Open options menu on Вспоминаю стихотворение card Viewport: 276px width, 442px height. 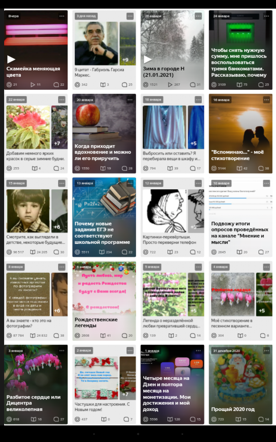tap(266, 100)
